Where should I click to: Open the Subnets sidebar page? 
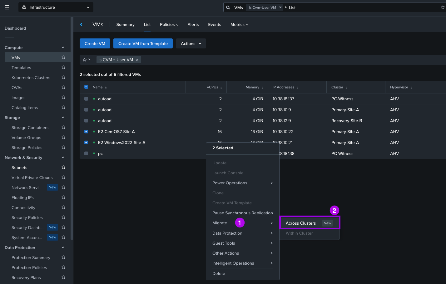(x=19, y=167)
